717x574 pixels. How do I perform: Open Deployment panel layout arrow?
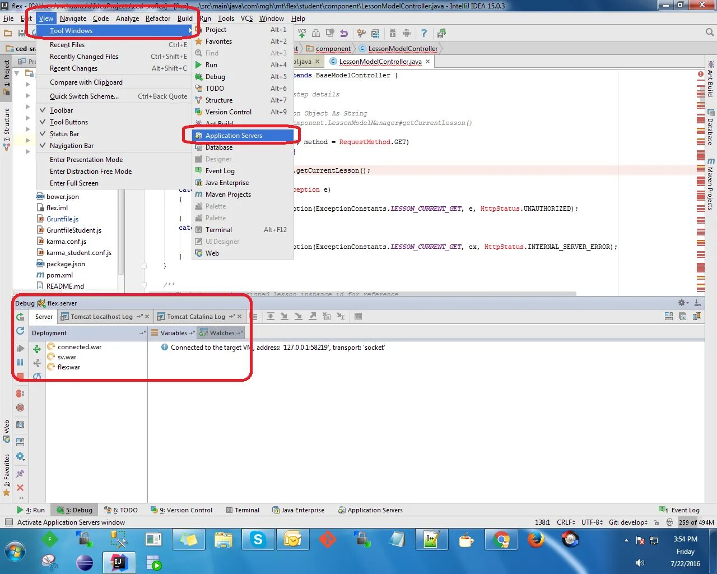(142, 333)
